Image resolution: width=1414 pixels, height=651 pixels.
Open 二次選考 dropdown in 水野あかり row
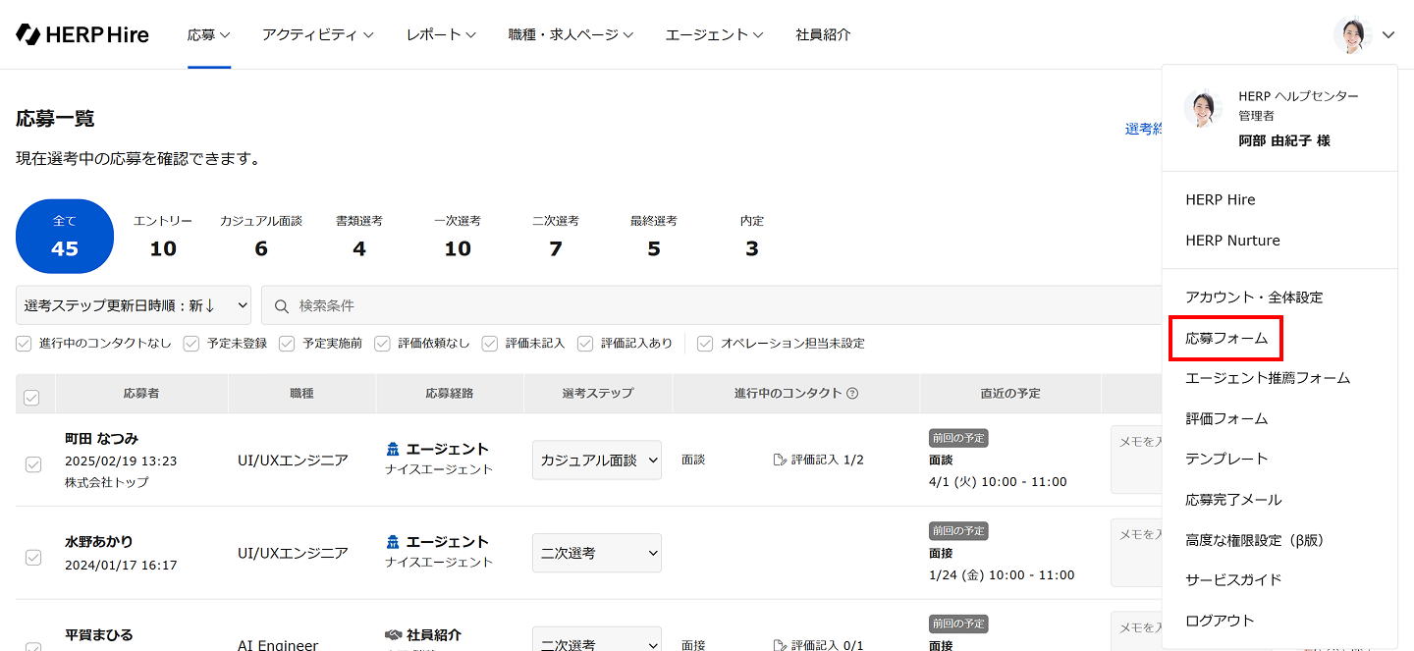(x=597, y=553)
